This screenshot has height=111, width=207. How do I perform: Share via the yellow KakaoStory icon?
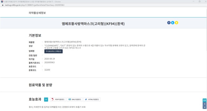[176, 23]
